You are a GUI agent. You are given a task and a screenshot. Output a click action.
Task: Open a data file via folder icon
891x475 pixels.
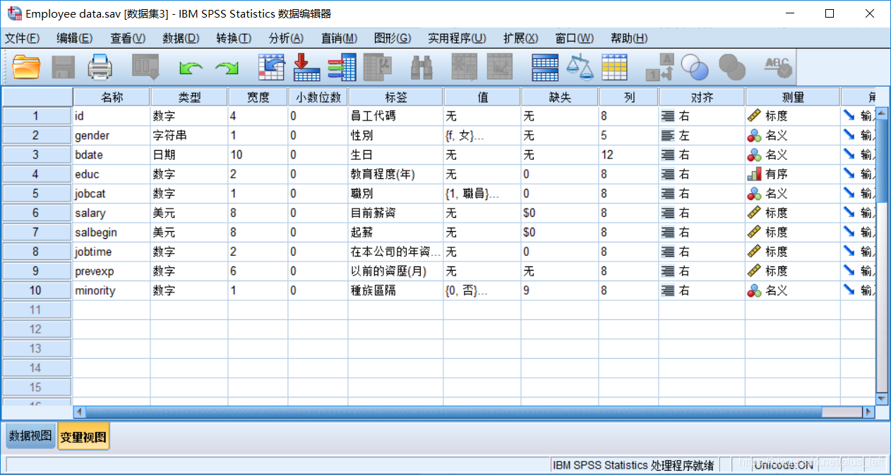27,67
